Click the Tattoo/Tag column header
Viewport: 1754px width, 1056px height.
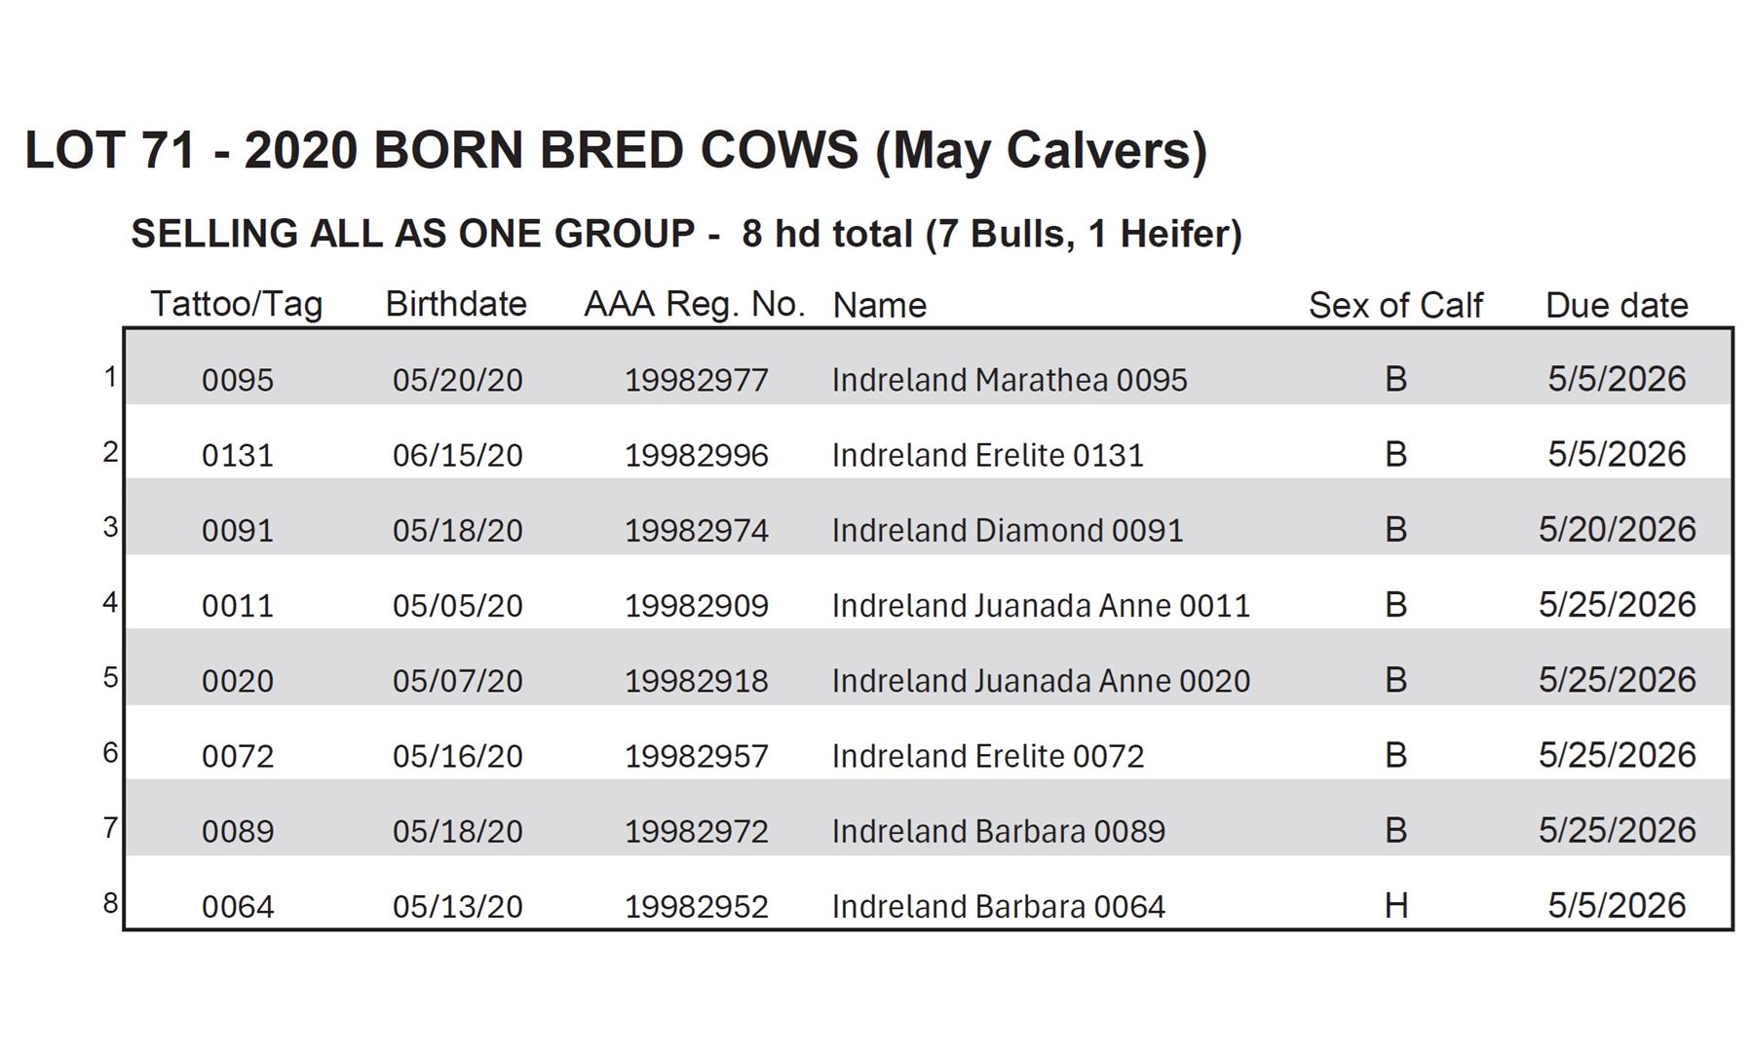click(x=236, y=305)
